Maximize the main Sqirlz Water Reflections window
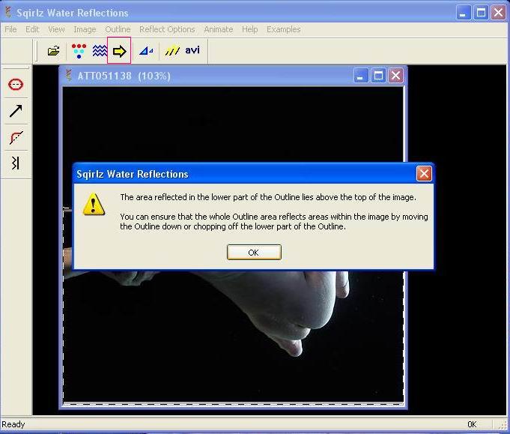Viewport: 510px width, 434px height. [481, 13]
